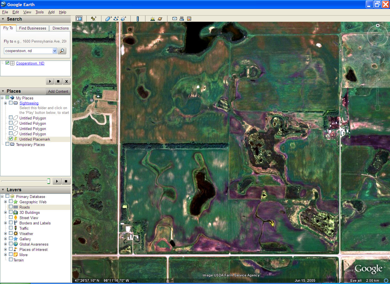
Task: Clear search results with the X button
Action: tap(67, 81)
